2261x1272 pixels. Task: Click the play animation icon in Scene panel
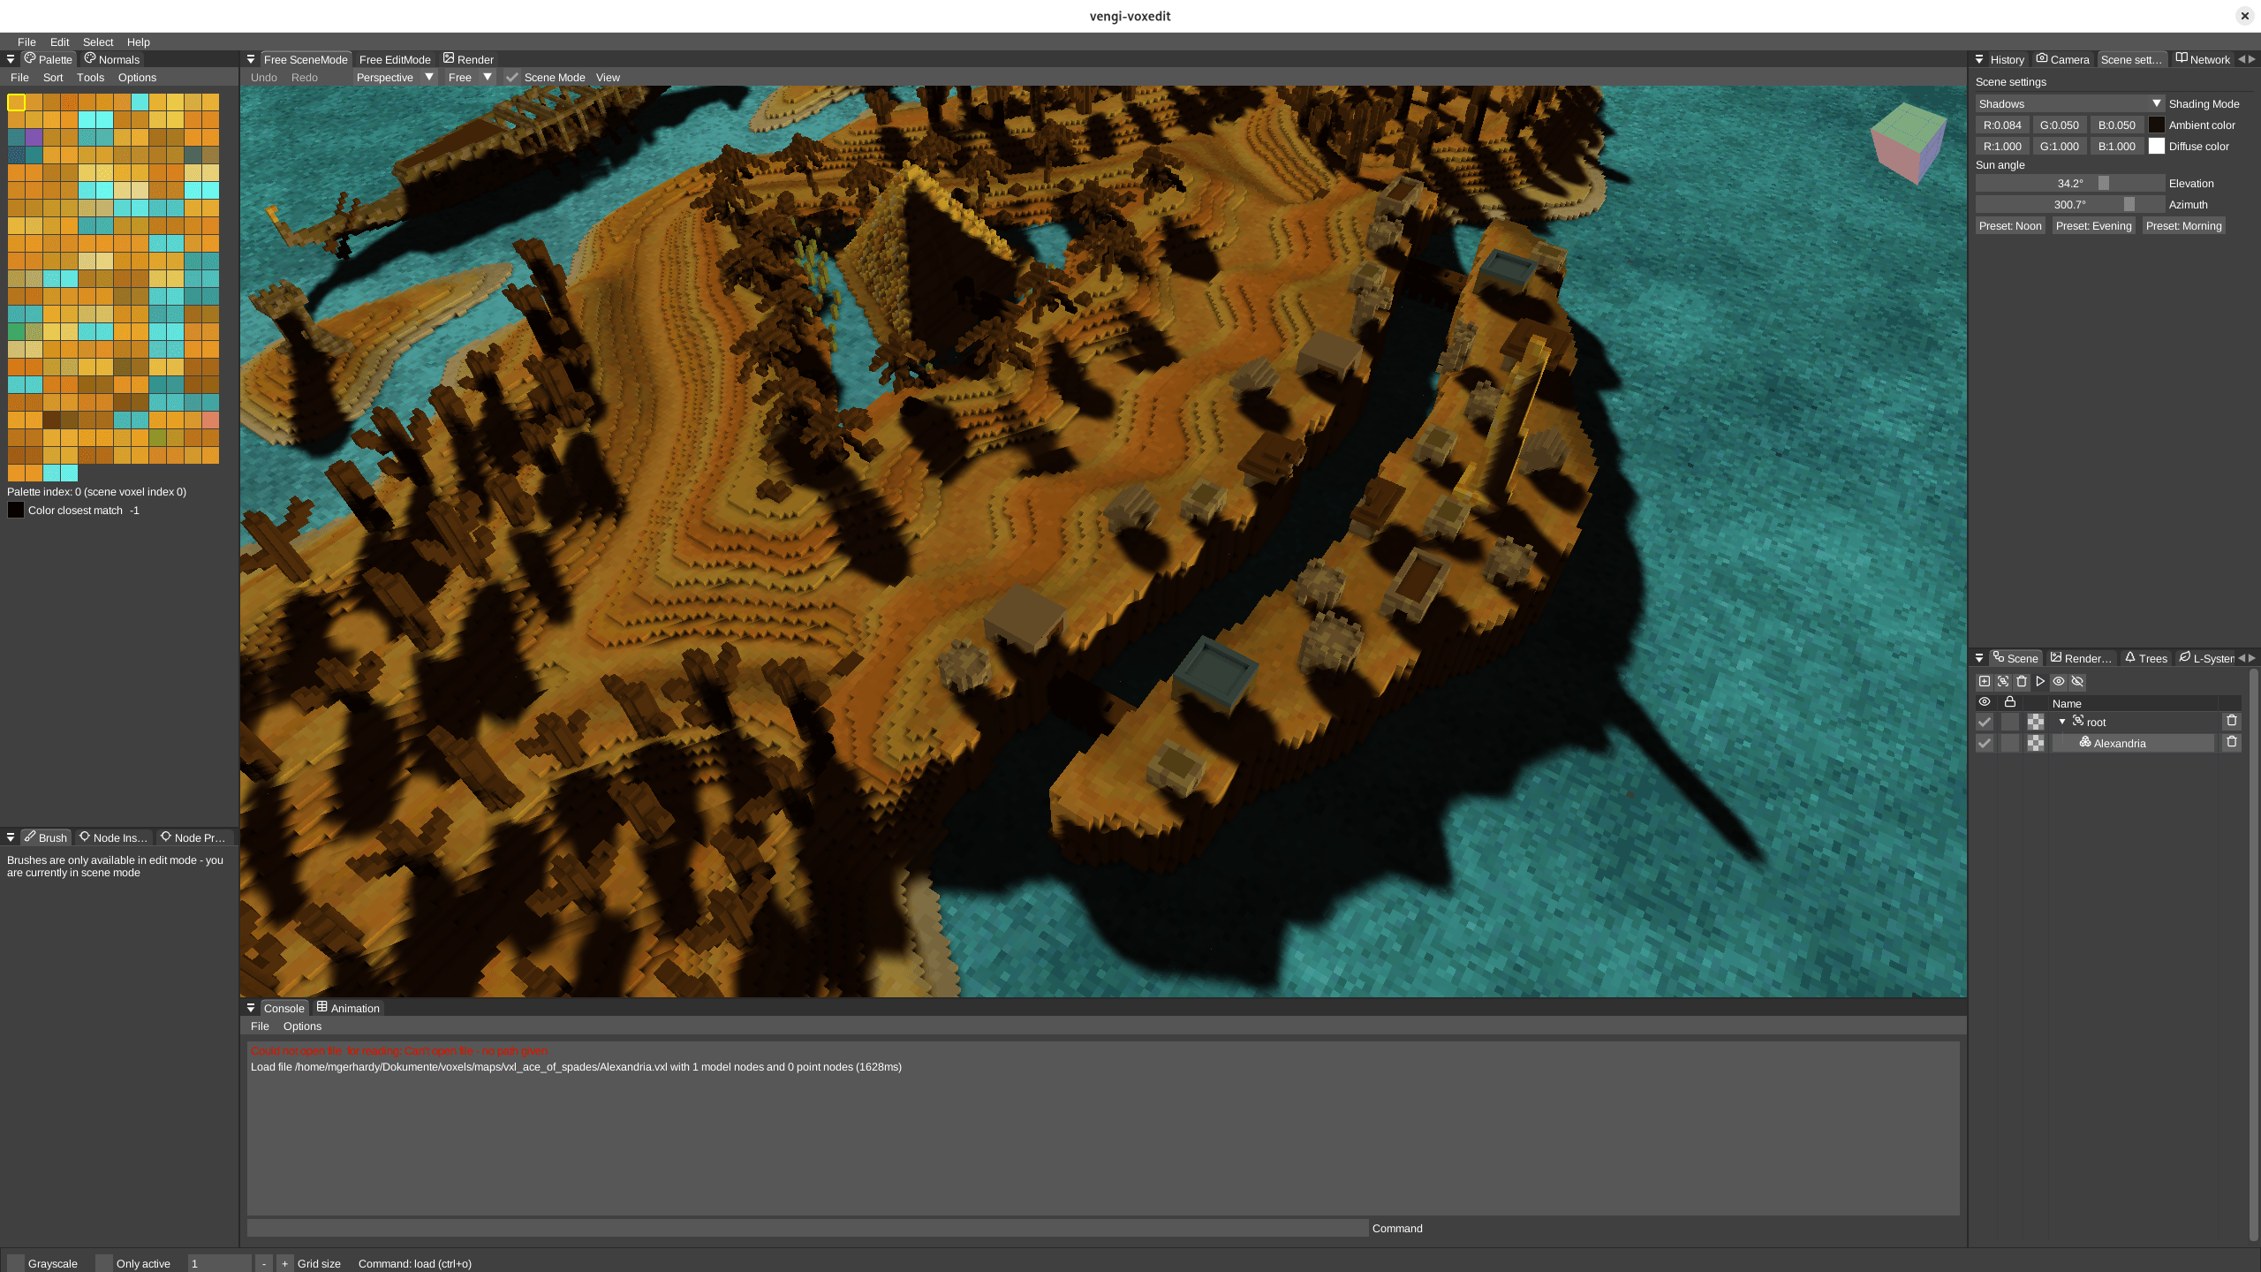[2040, 681]
